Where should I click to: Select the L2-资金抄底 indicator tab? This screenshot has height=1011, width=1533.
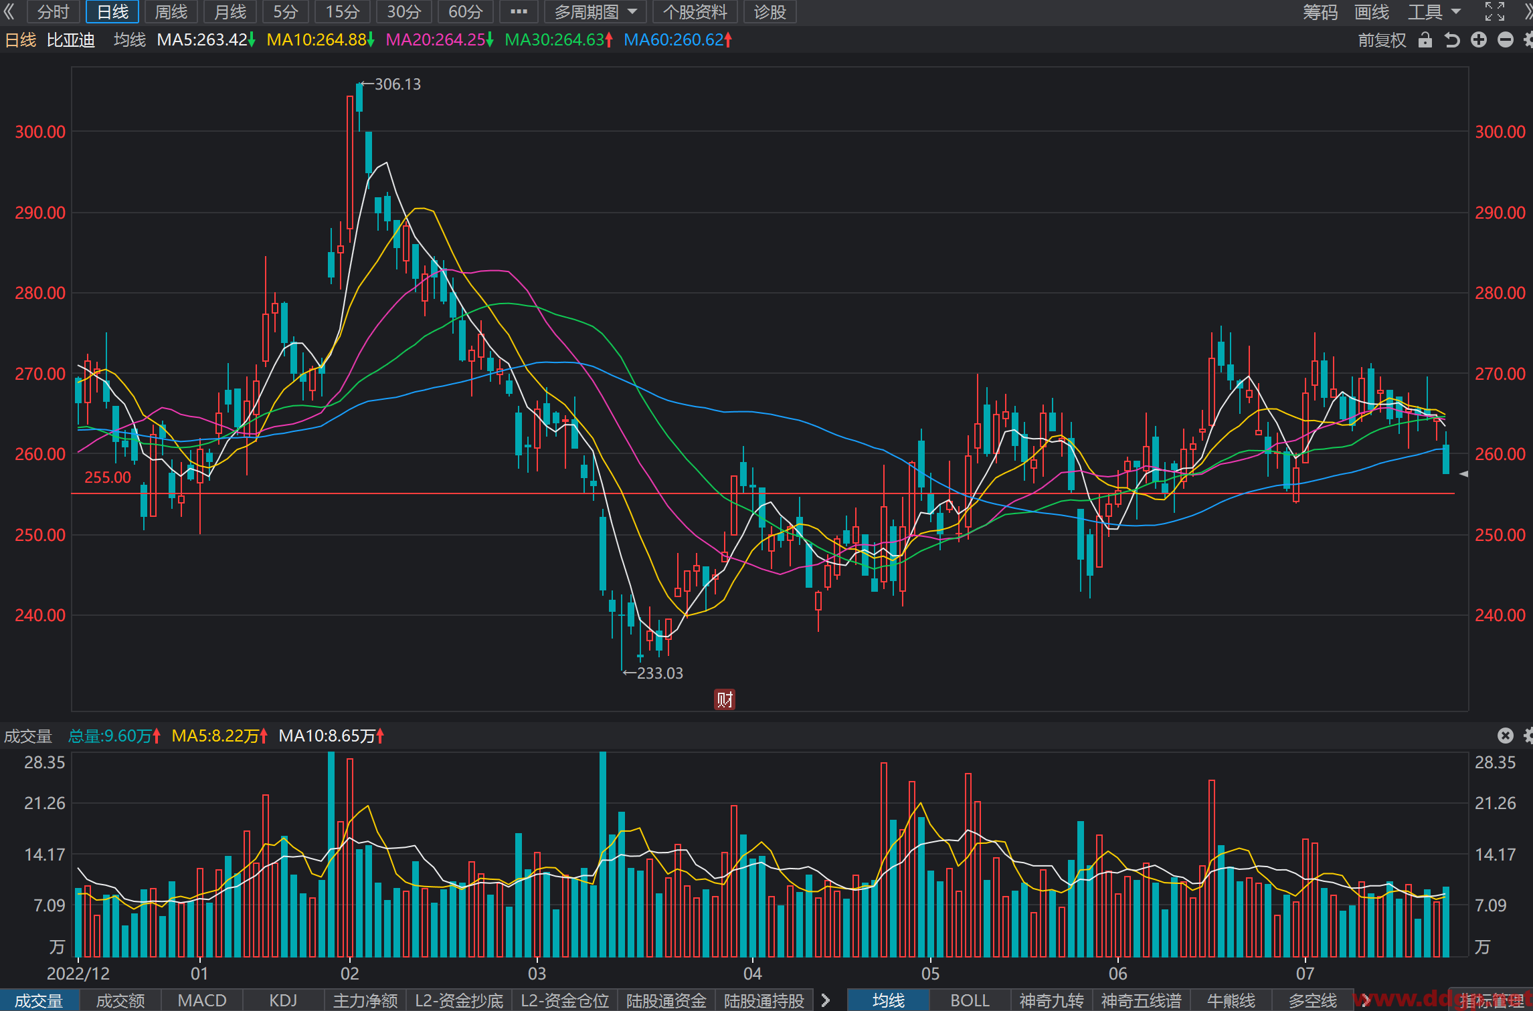[459, 1000]
